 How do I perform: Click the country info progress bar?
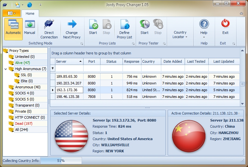pos(61,161)
